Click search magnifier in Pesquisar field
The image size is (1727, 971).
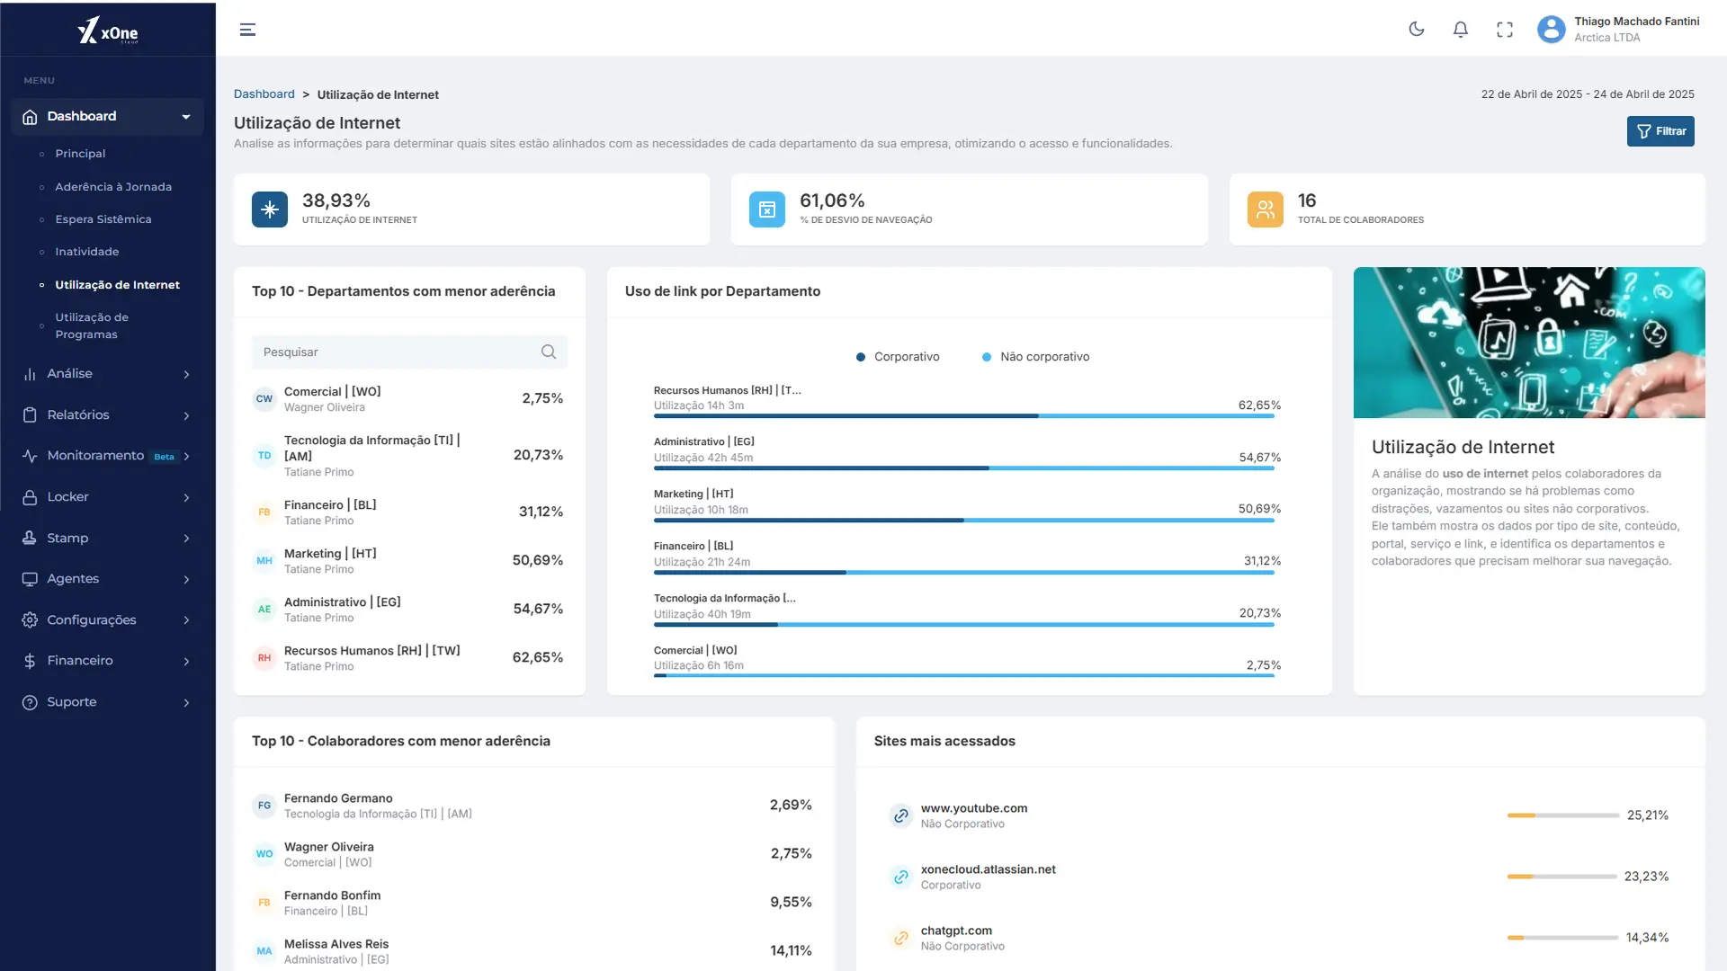click(549, 352)
